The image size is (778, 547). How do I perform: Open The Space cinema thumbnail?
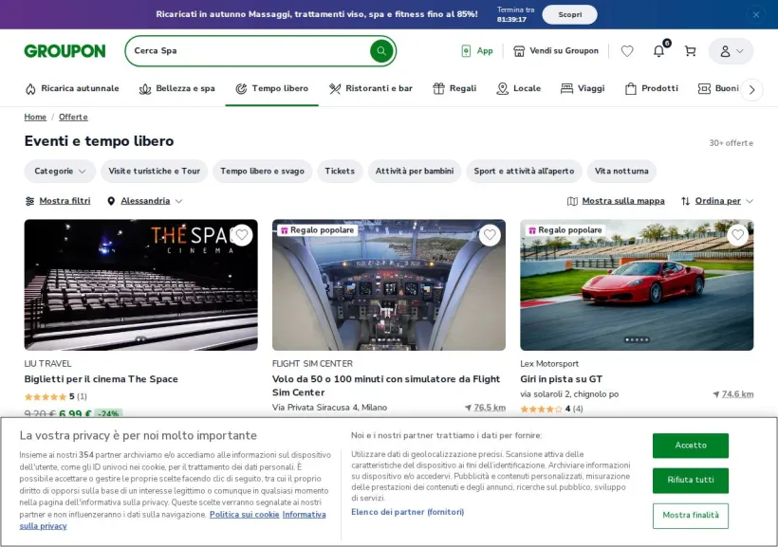click(141, 285)
